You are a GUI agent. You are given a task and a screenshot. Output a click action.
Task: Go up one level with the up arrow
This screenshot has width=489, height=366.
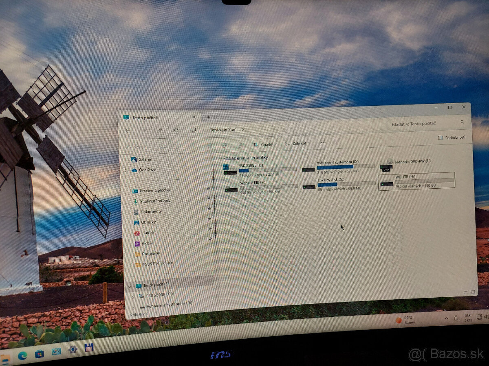[x=160, y=130]
